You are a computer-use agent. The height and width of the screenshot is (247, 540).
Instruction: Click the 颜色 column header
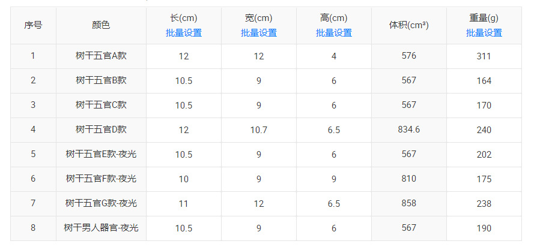(101, 25)
